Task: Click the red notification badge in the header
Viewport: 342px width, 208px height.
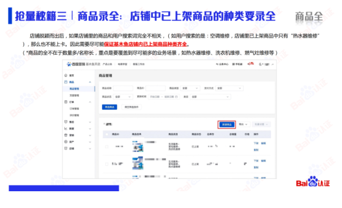Action: point(251,64)
